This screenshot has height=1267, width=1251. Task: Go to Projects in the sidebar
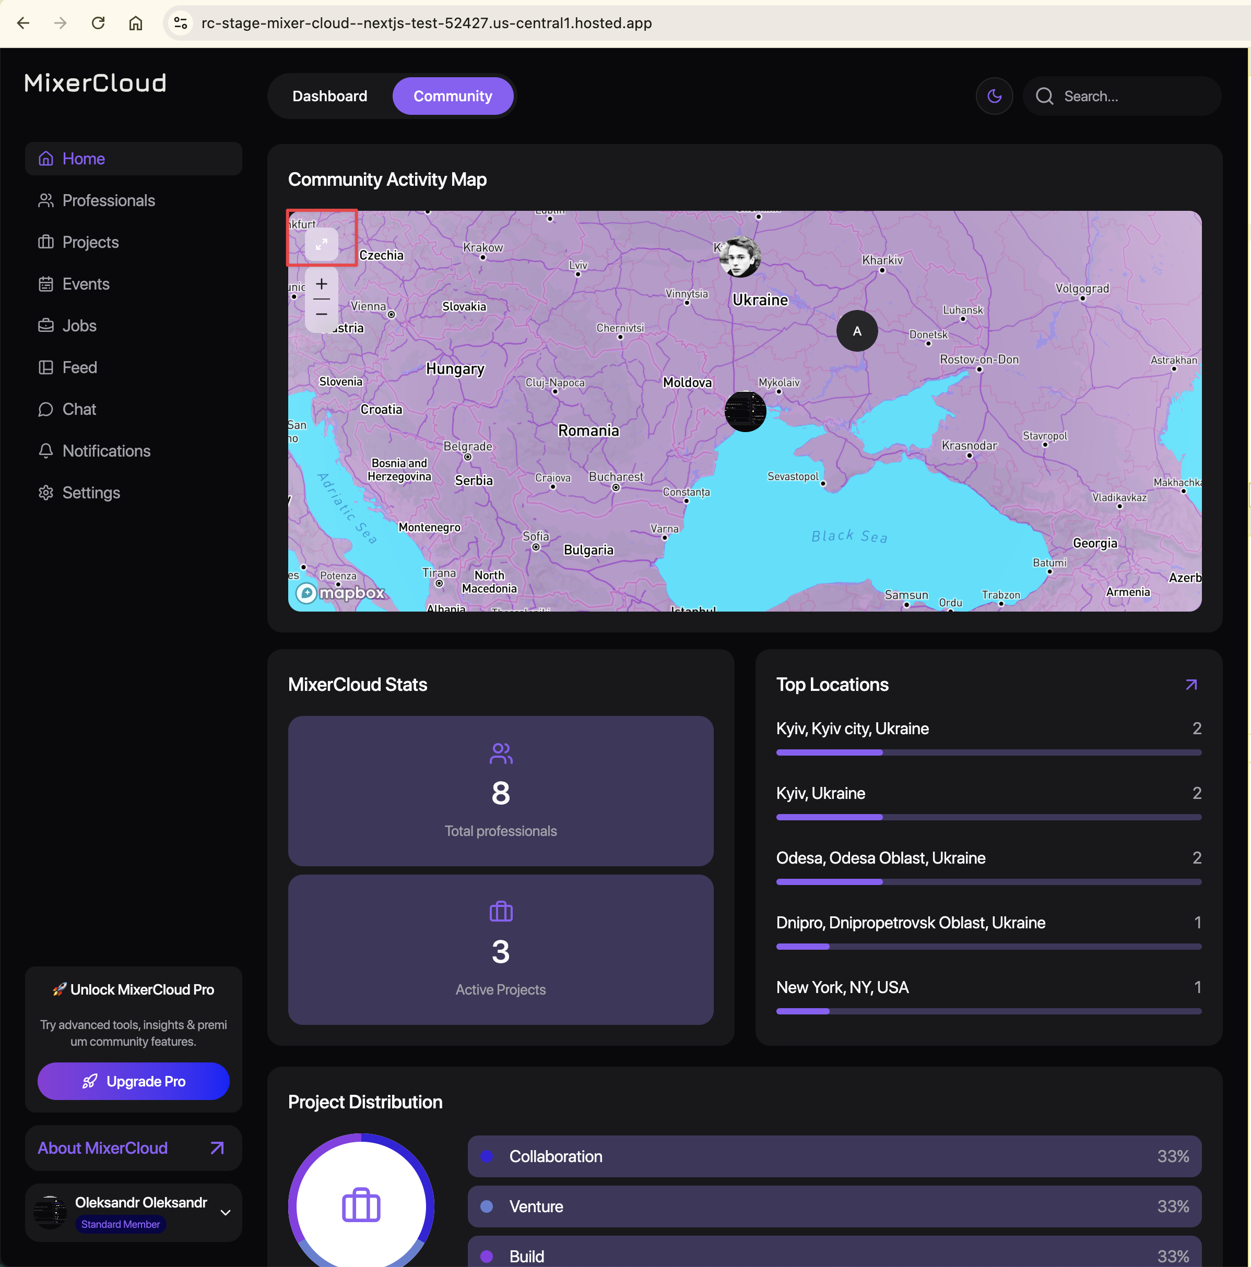[x=90, y=243]
